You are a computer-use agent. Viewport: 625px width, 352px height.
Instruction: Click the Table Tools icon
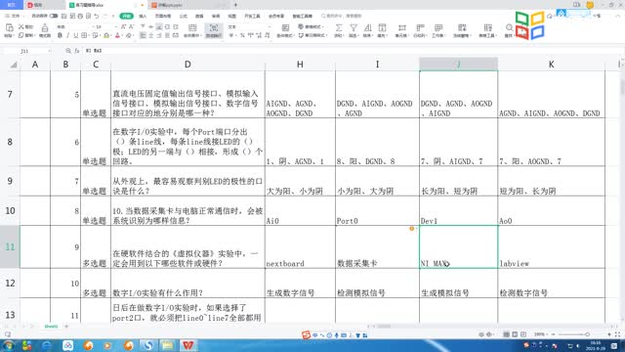[x=487, y=28]
